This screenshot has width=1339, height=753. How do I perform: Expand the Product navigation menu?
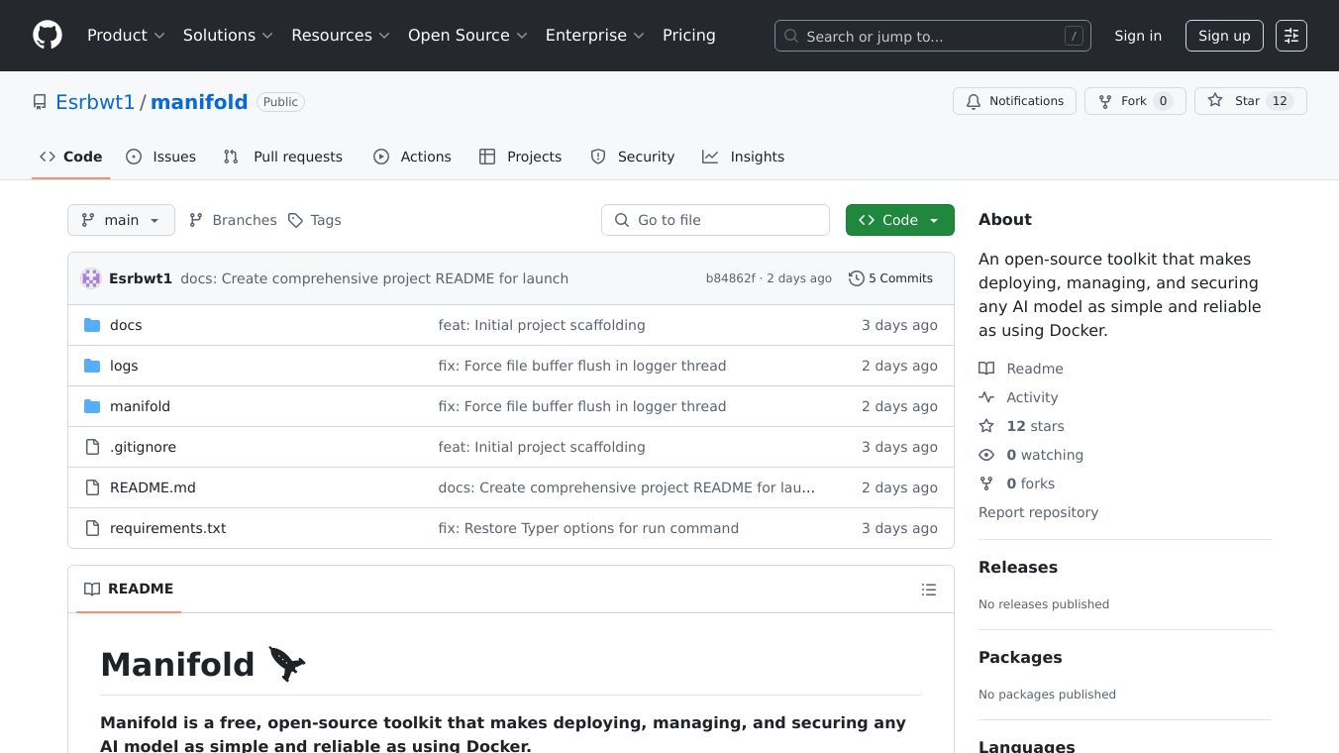pyautogui.click(x=126, y=36)
